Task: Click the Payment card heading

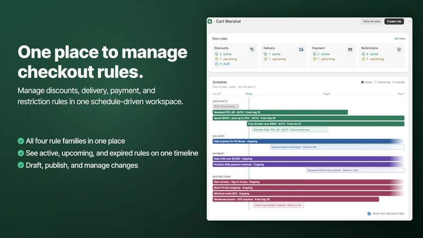Action: [318, 48]
